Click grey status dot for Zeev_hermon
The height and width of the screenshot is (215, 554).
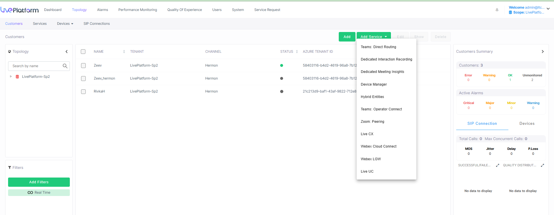click(282, 78)
